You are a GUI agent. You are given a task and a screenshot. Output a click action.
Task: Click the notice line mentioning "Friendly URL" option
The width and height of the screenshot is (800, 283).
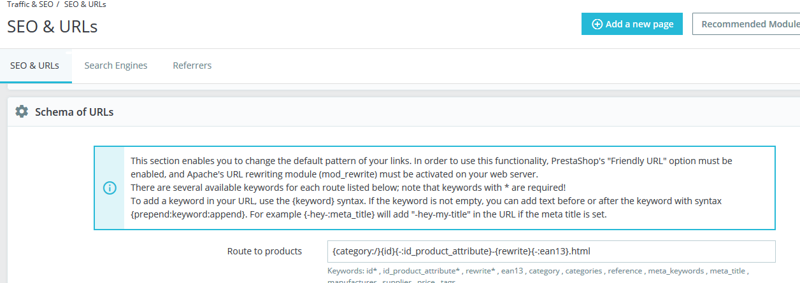point(432,161)
